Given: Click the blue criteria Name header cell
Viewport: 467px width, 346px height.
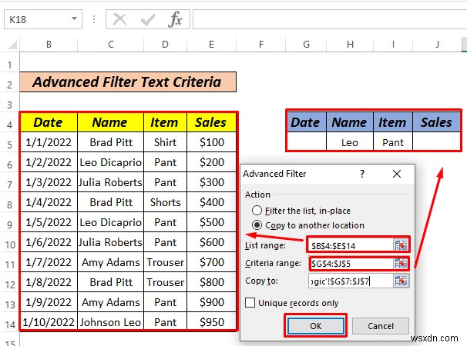Looking at the screenshot, I should tap(350, 122).
